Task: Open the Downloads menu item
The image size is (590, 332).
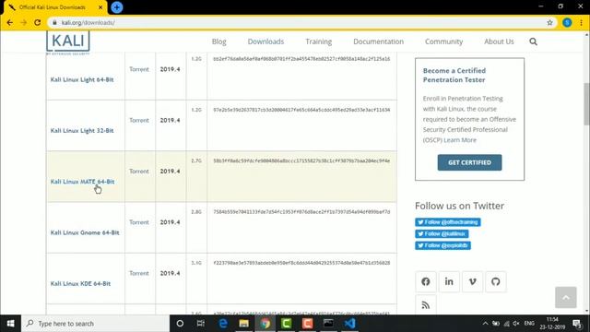Action: [265, 41]
